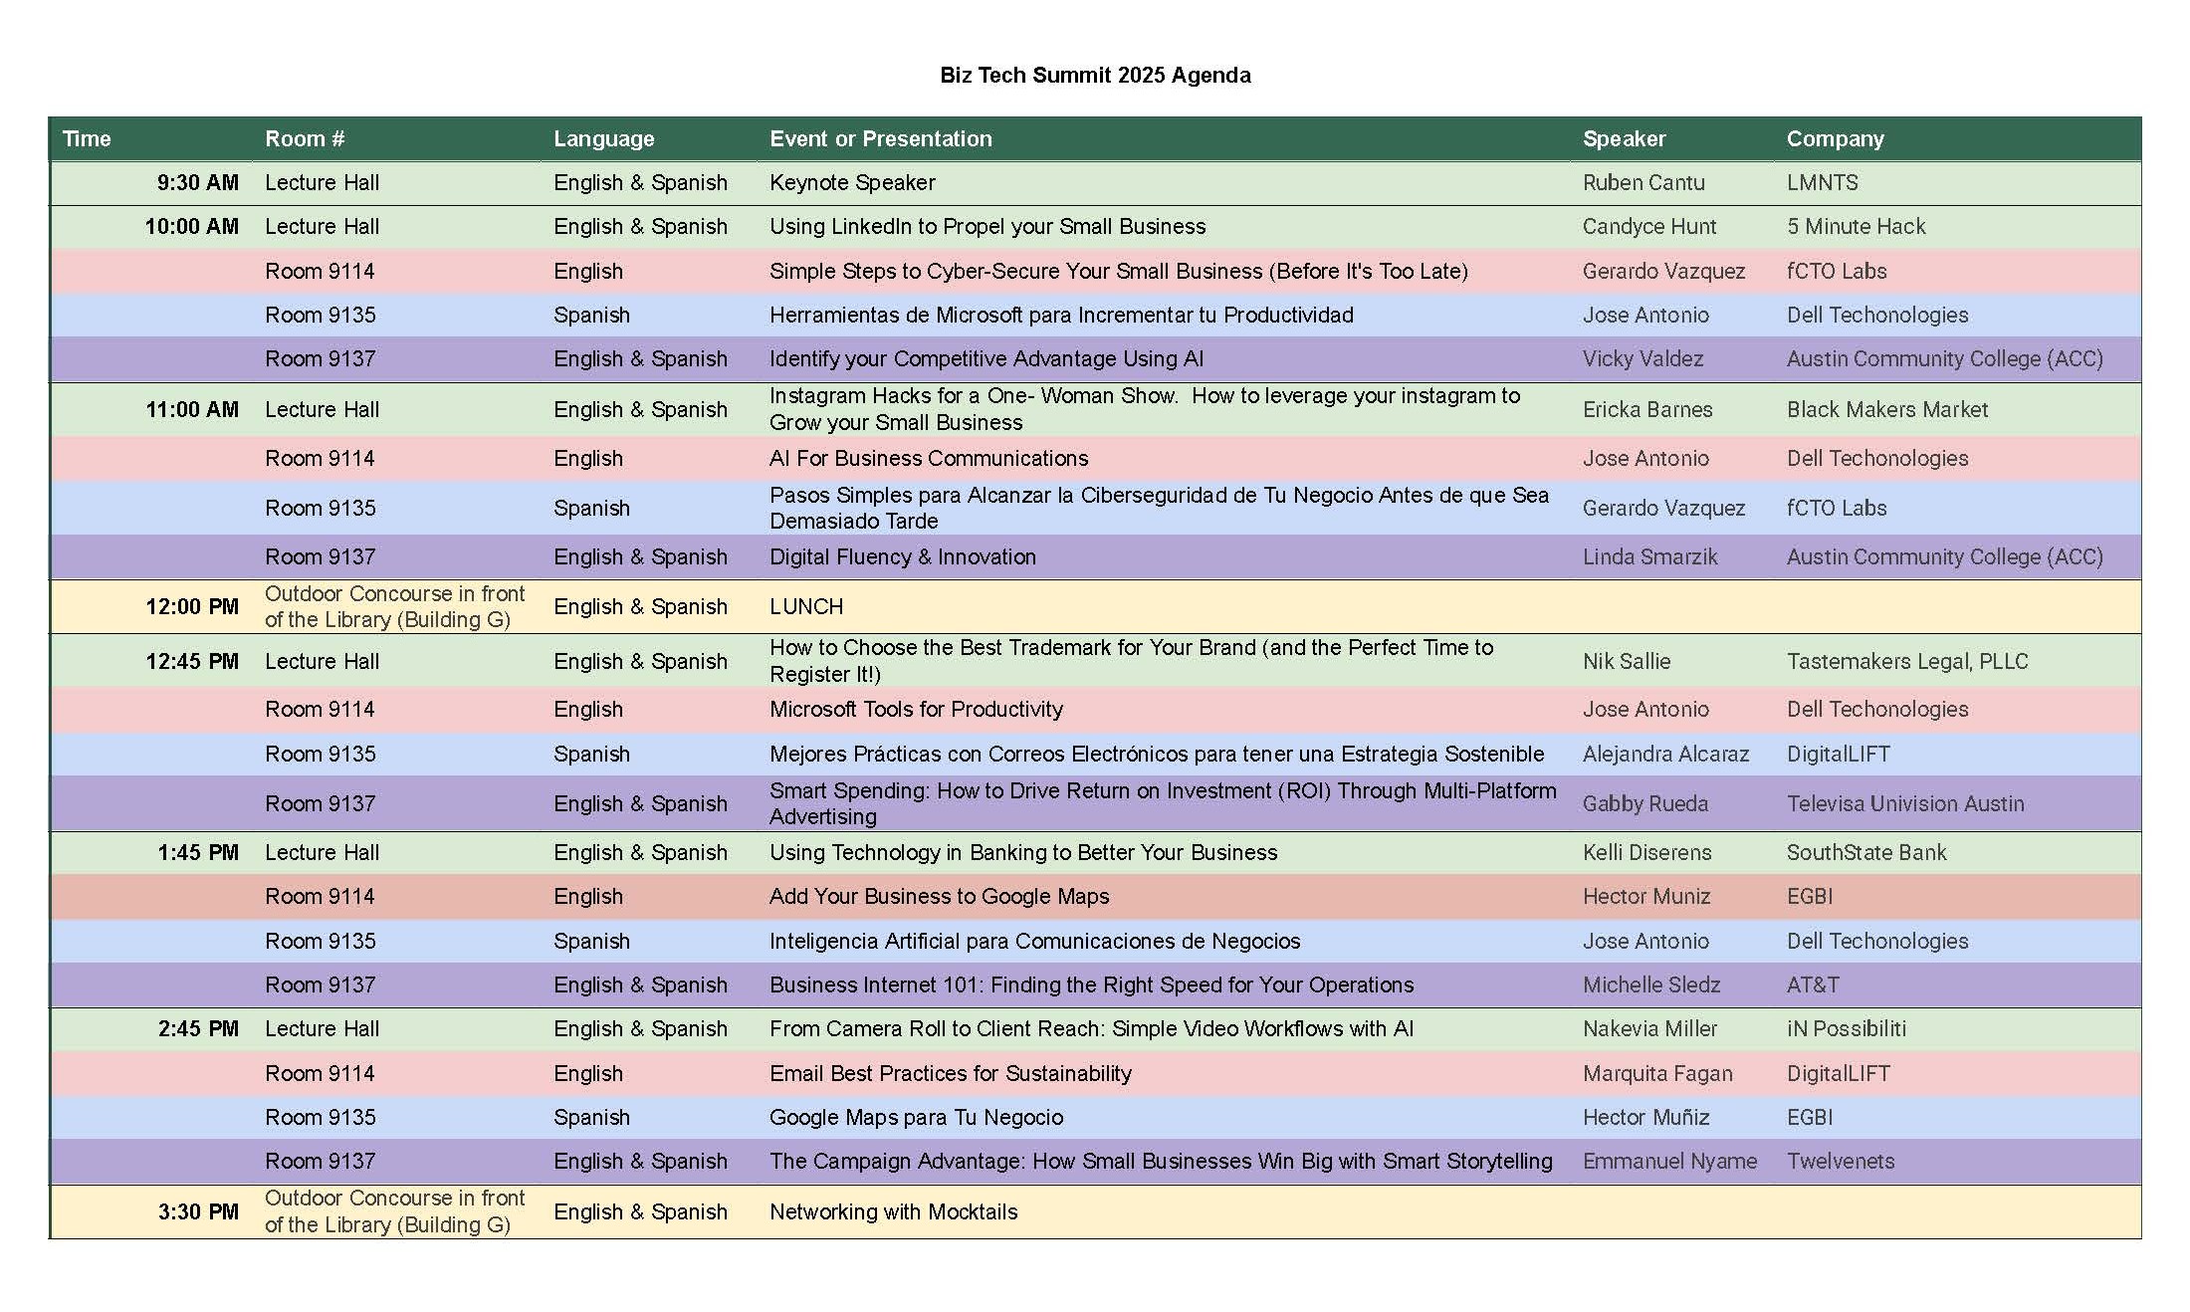Select Google Maps para Tu Negocio session
Viewport: 2190px width, 1312px height.
(x=916, y=1118)
